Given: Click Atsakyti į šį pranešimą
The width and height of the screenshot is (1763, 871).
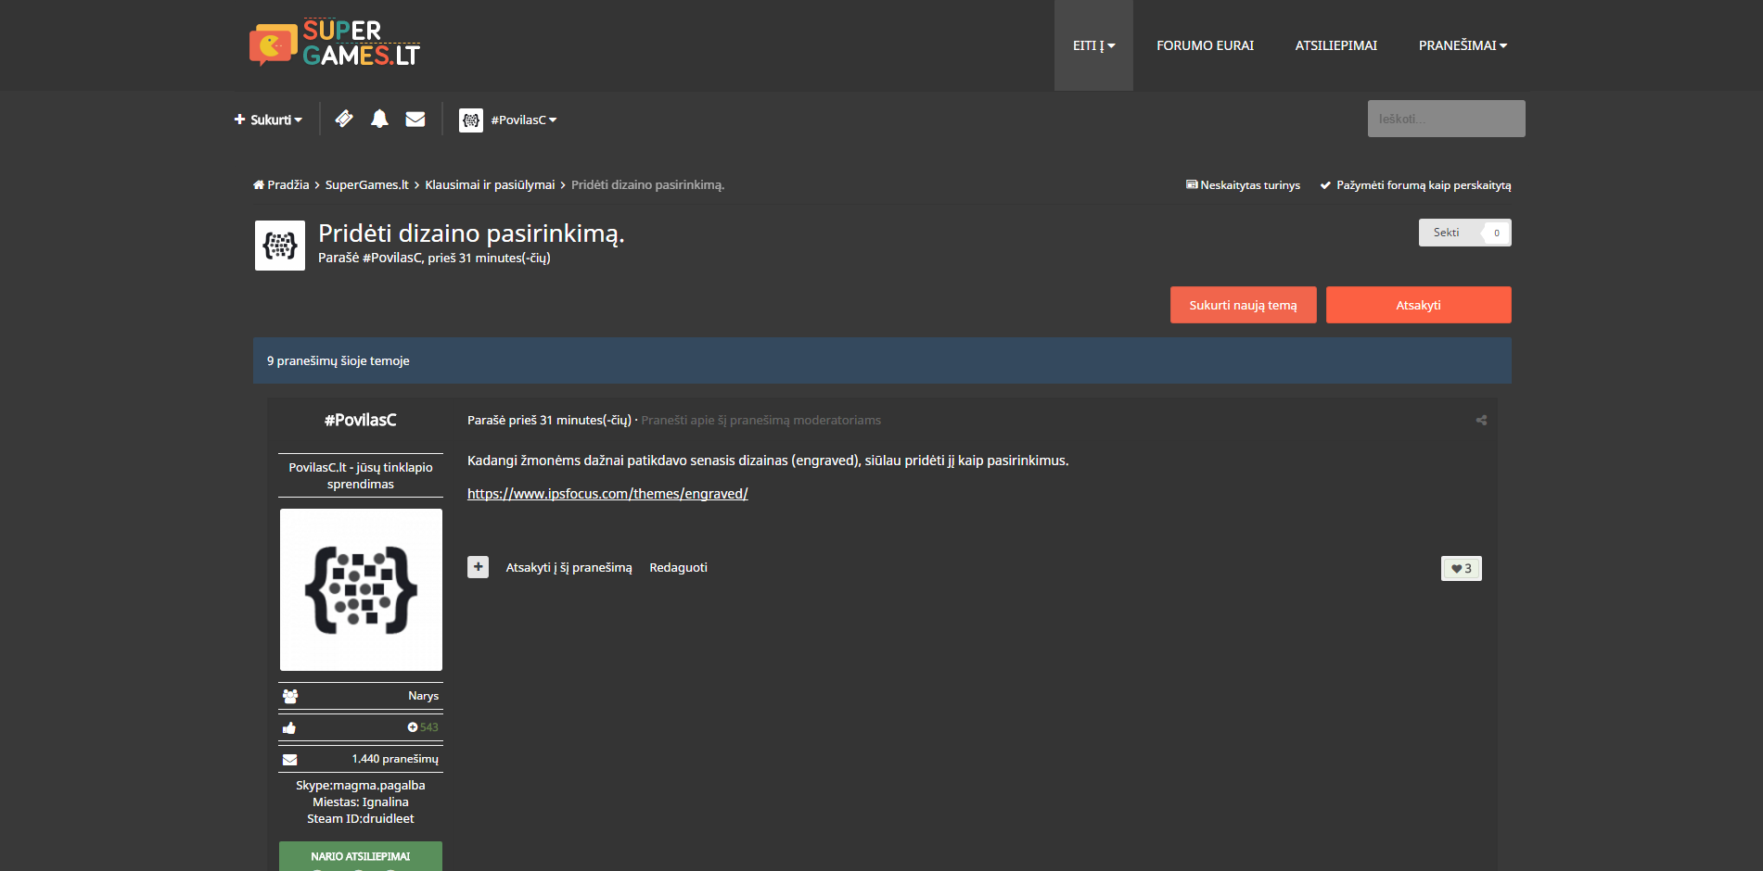Looking at the screenshot, I should click(569, 567).
